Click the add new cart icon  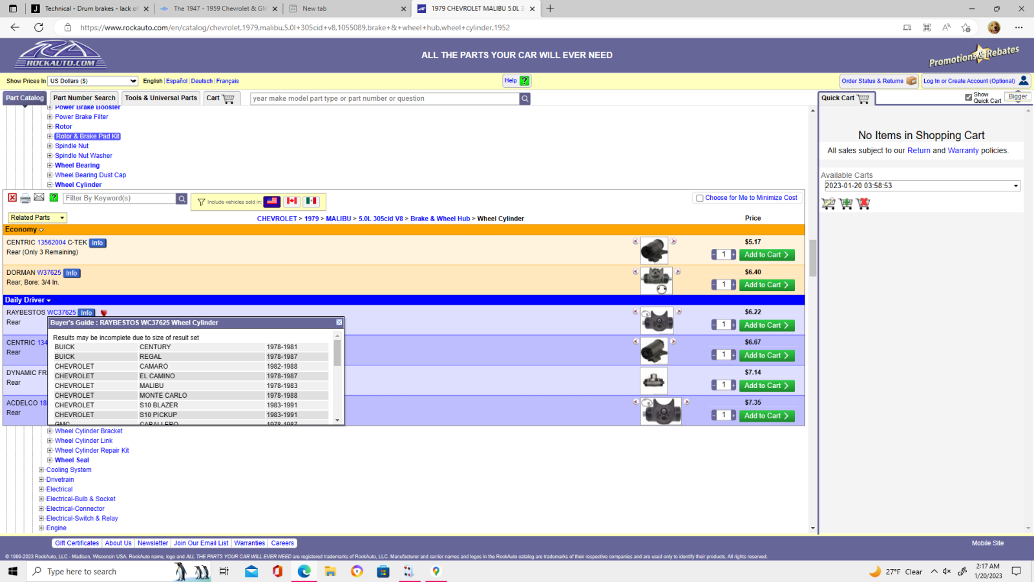(846, 204)
